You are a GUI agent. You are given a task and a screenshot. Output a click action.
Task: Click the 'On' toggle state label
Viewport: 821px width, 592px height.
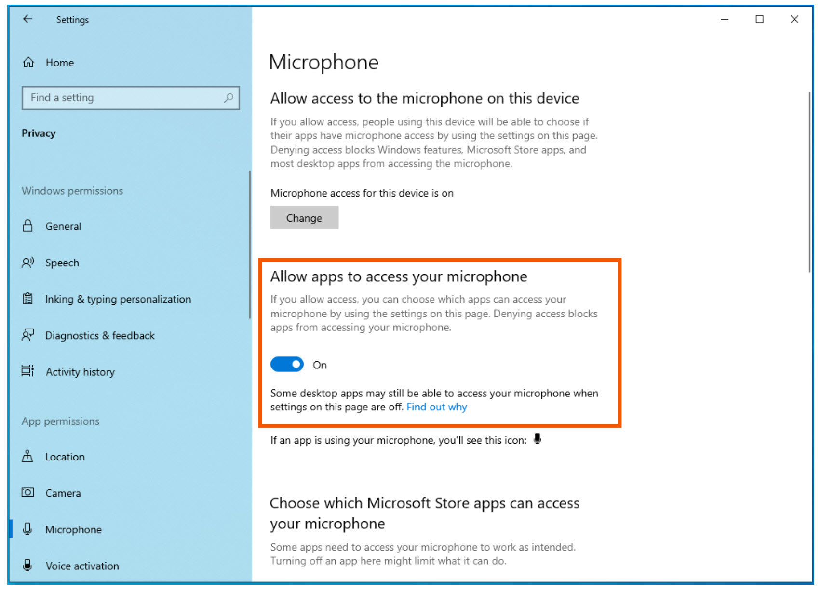tap(320, 365)
